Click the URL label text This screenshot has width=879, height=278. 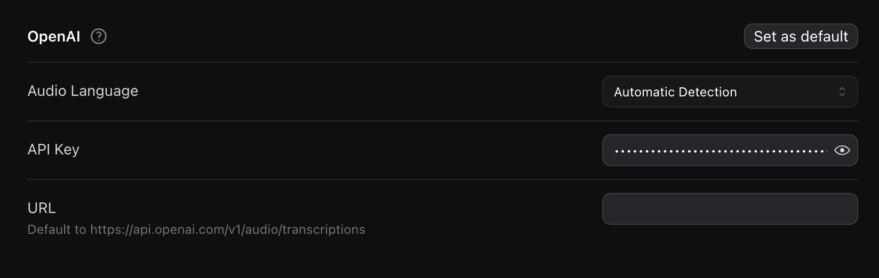point(42,208)
